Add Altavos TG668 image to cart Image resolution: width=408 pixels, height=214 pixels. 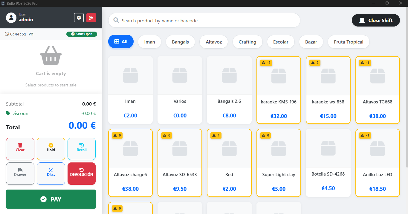tap(378, 76)
